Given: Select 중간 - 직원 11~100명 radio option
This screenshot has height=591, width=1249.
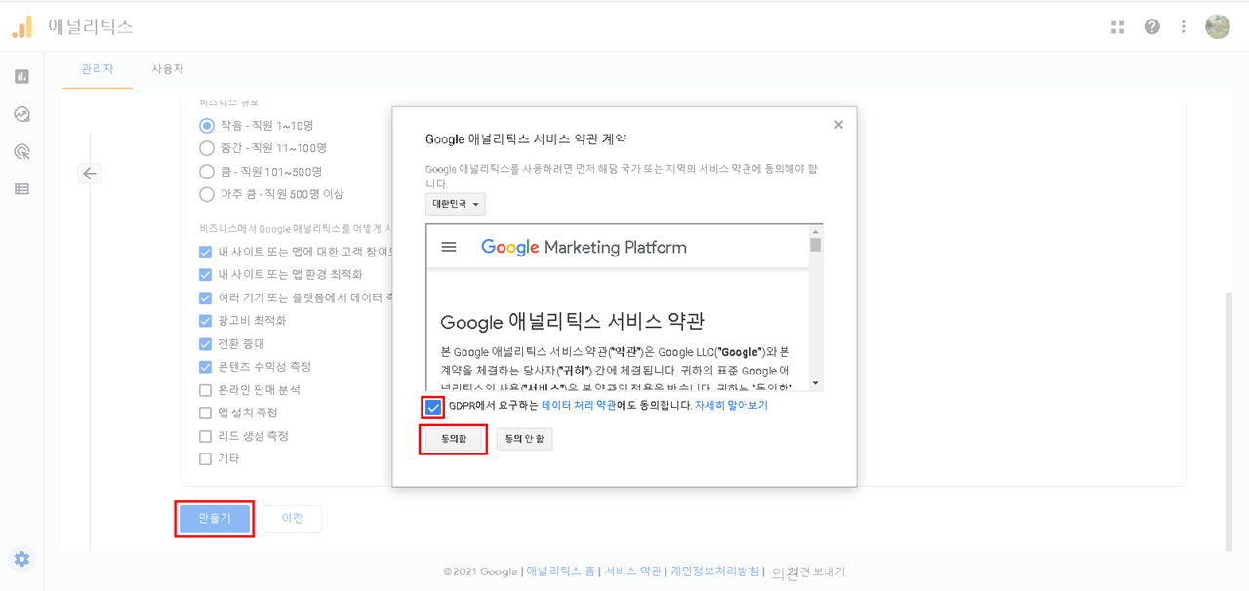Looking at the screenshot, I should [207, 148].
